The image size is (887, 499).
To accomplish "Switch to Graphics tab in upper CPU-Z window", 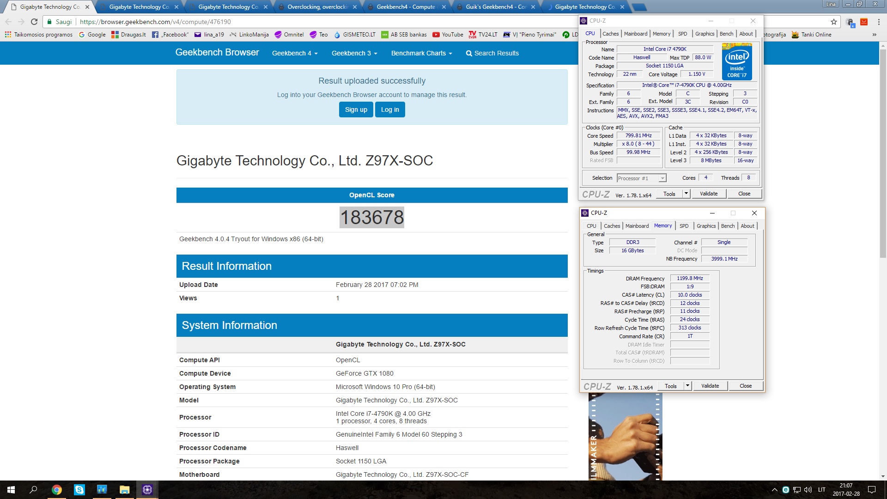I will pos(705,34).
